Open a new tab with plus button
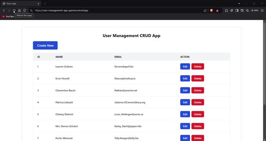 click(x=45, y=4)
